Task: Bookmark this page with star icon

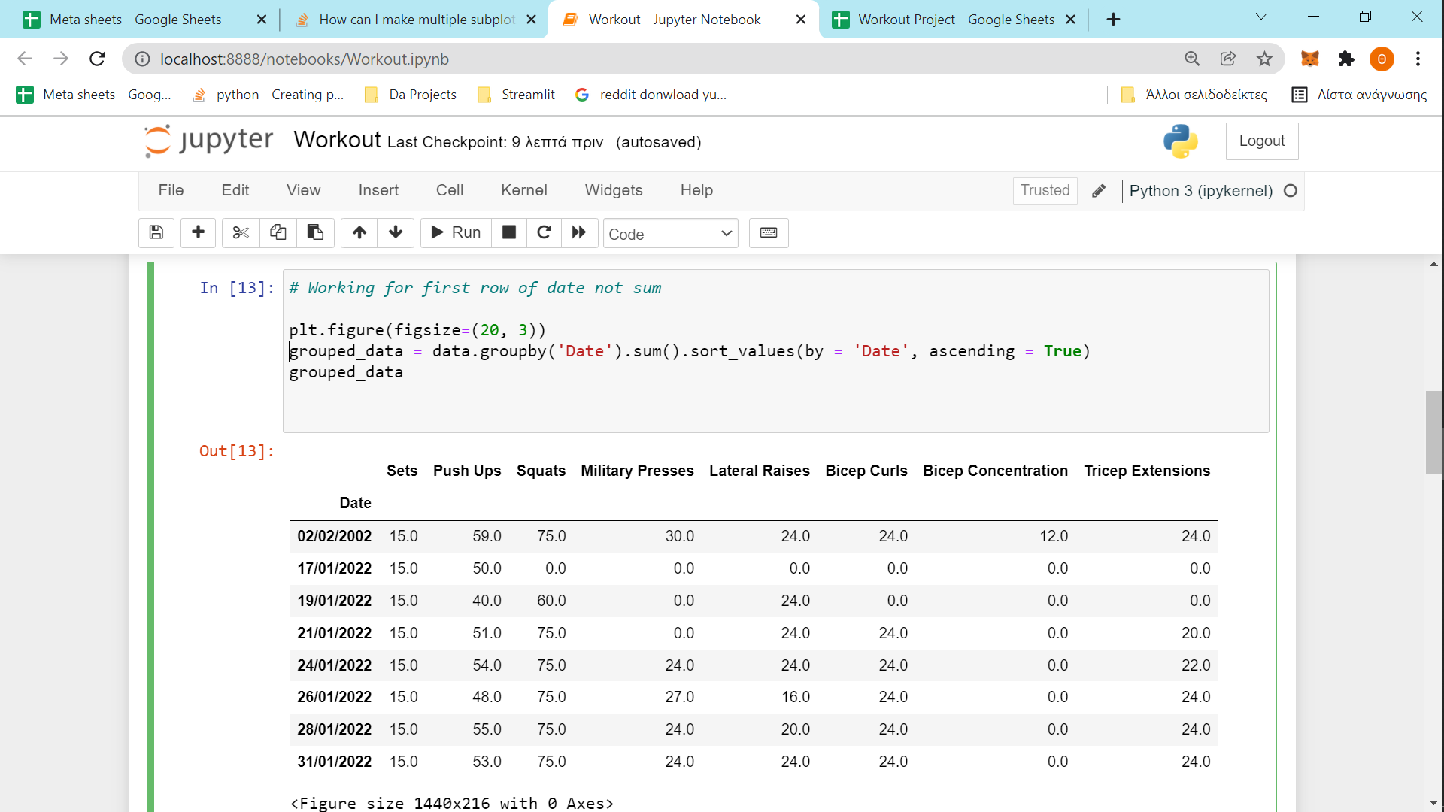Action: pyautogui.click(x=1265, y=59)
